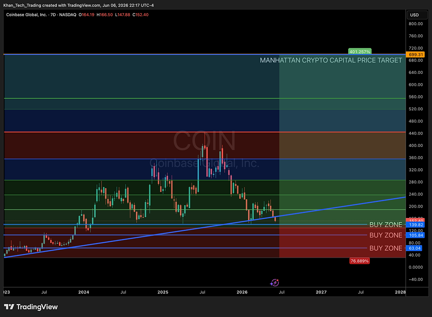
Task: Click the TradingView logo
Action: (31, 307)
